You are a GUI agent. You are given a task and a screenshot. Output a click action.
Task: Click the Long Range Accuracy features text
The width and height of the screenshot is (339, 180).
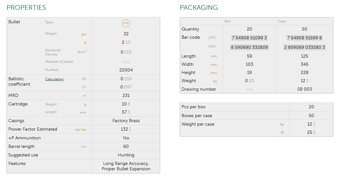(126, 164)
